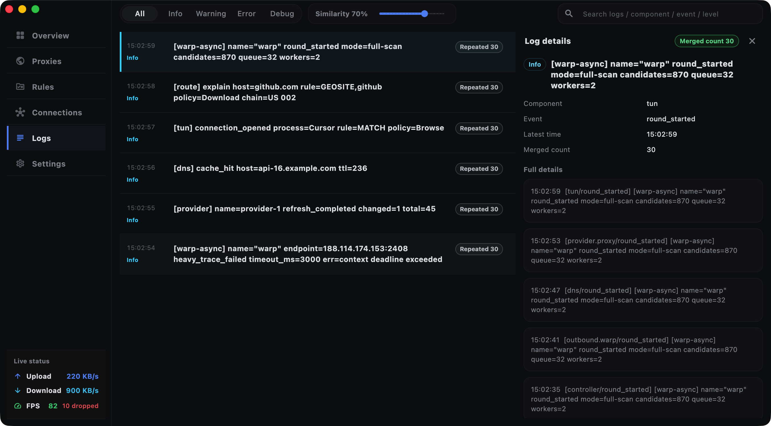The width and height of the screenshot is (771, 426).
Task: Click the green macOS fullscreen button
Action: click(x=35, y=9)
